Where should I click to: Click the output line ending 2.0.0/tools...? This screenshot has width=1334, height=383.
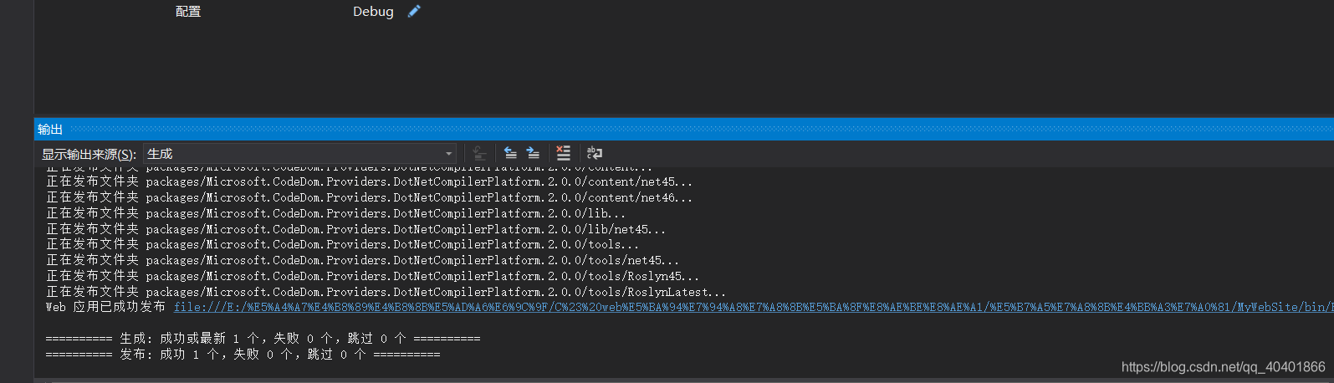point(342,244)
